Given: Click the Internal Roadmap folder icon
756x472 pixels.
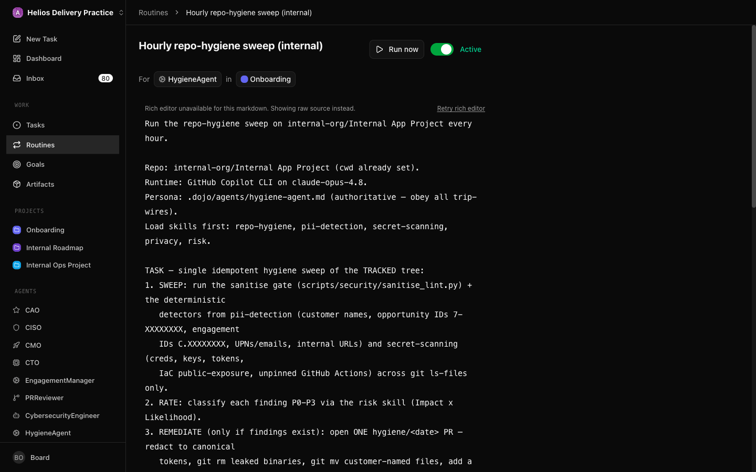Looking at the screenshot, I should 17,248.
